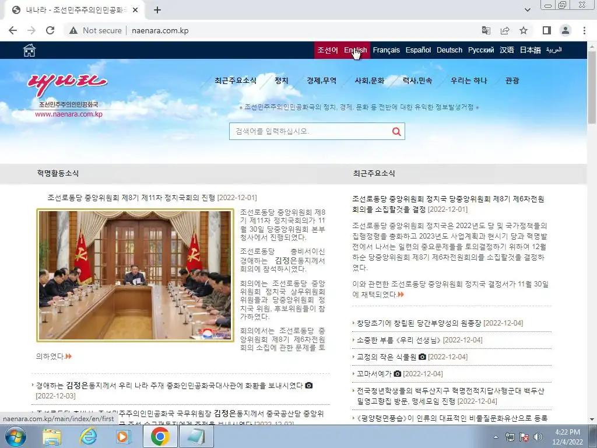
Task: Click the scrollbar down arrow
Action: [592, 419]
